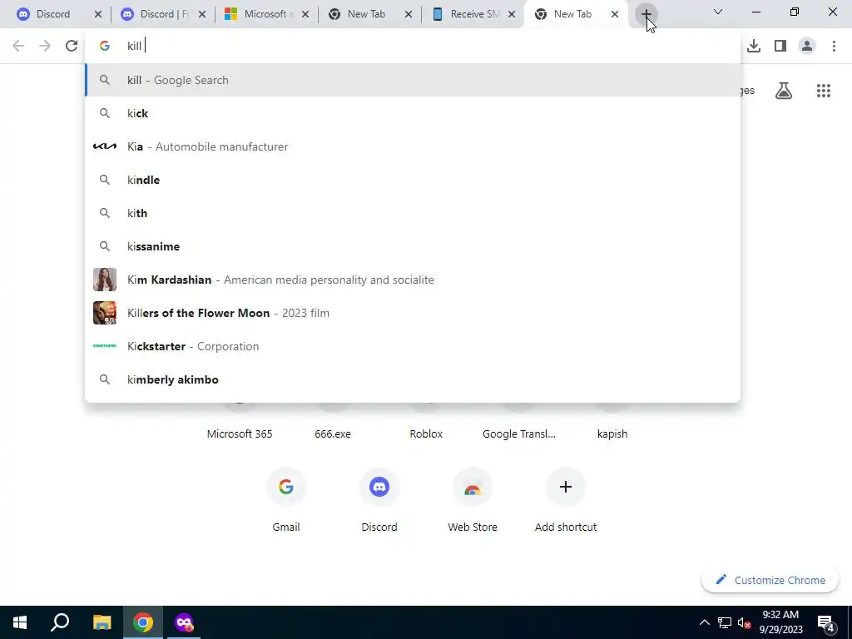852x639 pixels.
Task: Open the Windows Start menu
Action: point(20,622)
